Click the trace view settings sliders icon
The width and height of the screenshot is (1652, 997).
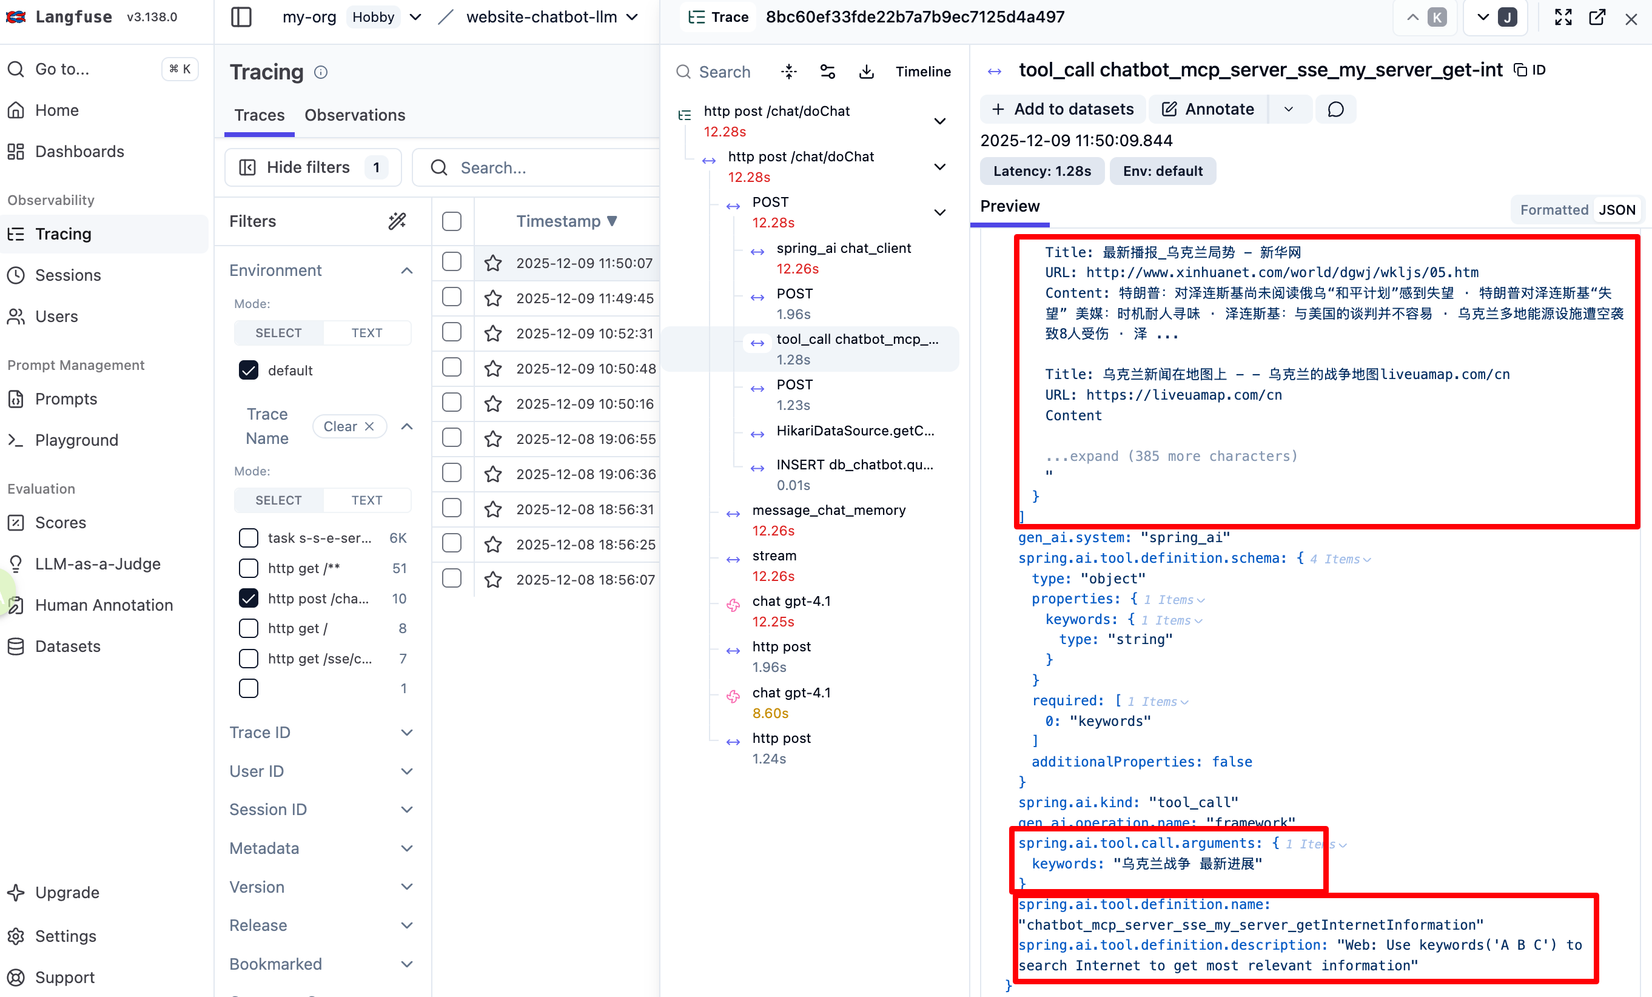pyautogui.click(x=827, y=71)
